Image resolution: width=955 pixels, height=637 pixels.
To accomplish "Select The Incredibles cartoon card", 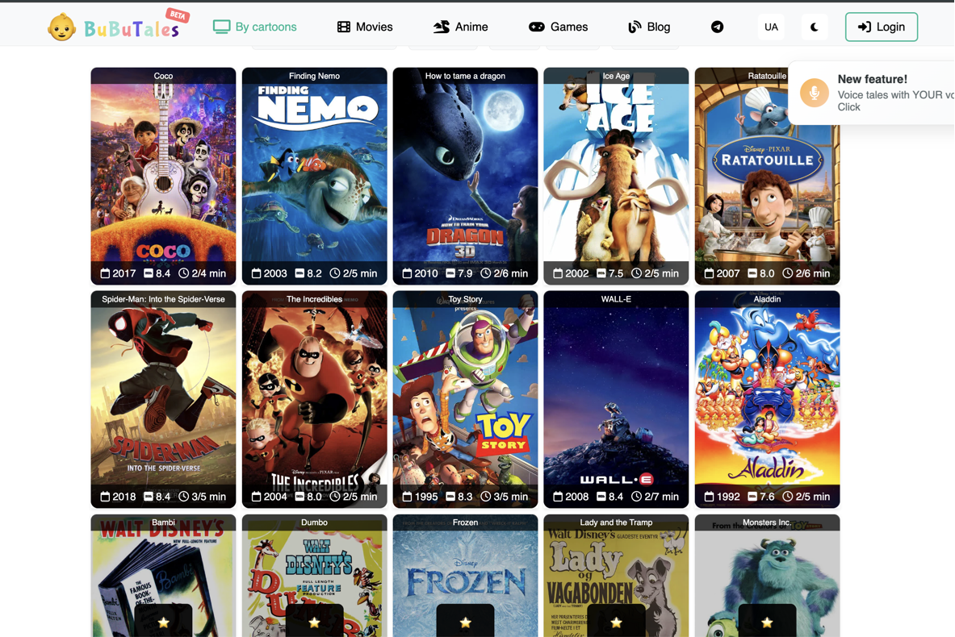I will [314, 399].
